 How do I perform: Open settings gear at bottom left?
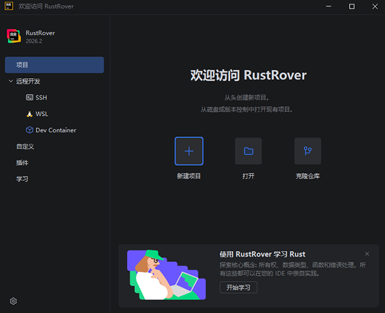coord(13,301)
